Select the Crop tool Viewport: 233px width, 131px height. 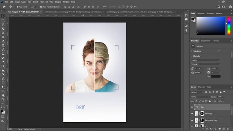coord(3,33)
